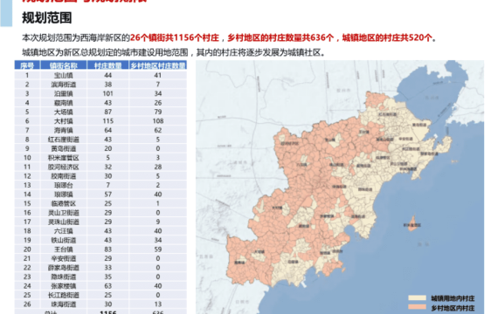Click the small orange island on the map
The width and height of the screenshot is (498, 314).
pyautogui.click(x=413, y=224)
